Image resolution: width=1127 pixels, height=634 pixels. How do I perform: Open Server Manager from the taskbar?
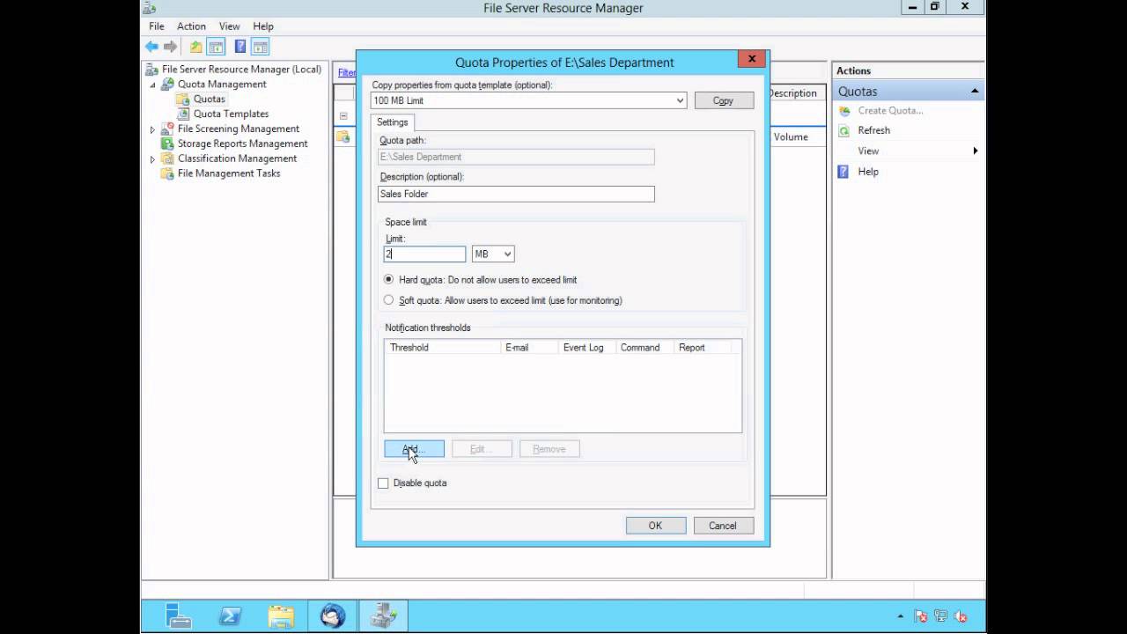179,616
